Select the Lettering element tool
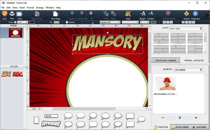210x130 pixels. point(51,123)
